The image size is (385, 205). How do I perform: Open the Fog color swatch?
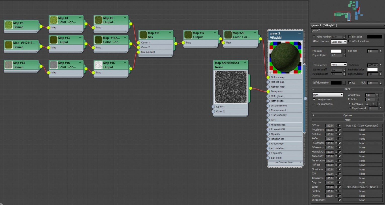pyautogui.click(x=336, y=51)
